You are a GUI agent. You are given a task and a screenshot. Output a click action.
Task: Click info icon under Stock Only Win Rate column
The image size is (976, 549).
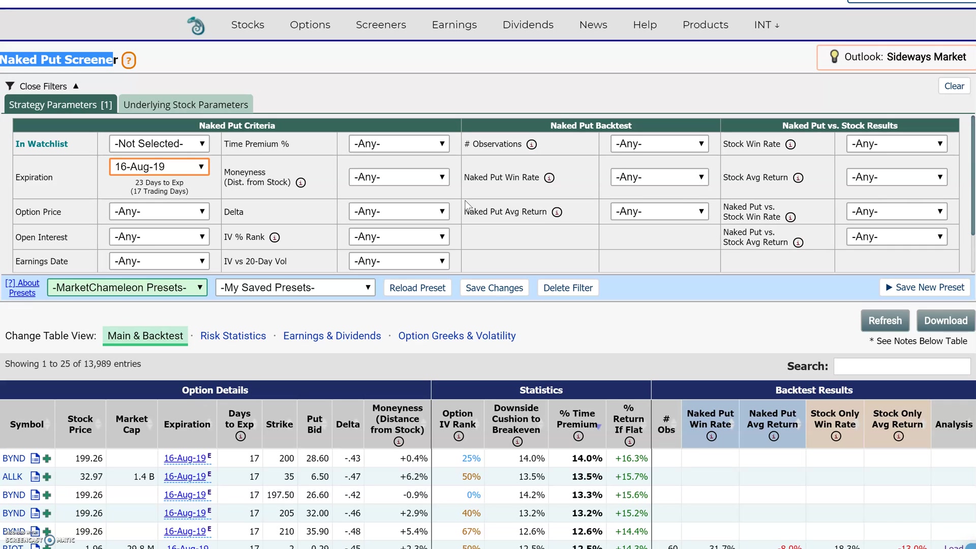[x=836, y=436]
